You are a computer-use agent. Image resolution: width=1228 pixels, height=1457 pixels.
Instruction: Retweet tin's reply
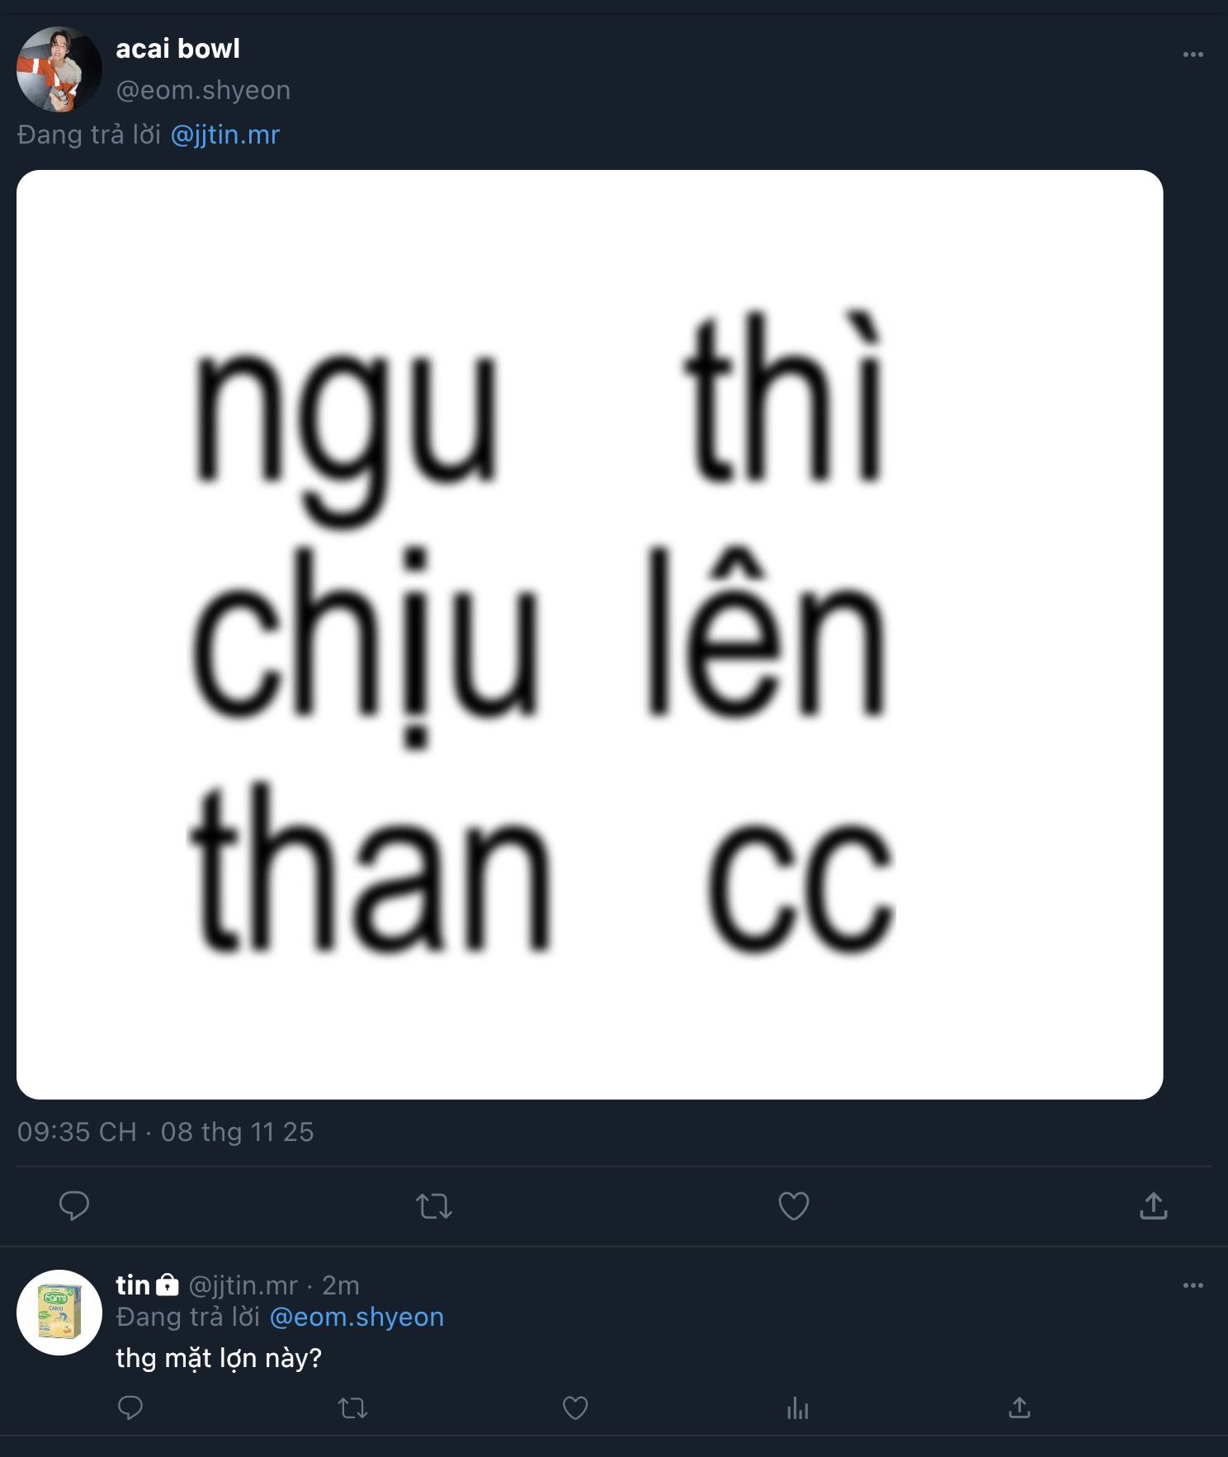click(353, 1407)
